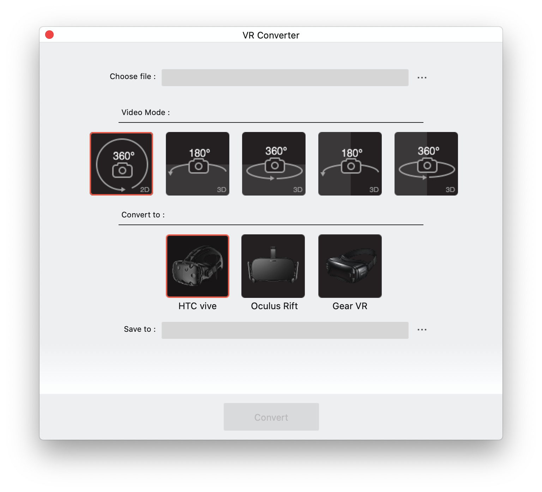
Task: Choose the Oculus Rift headset image
Action: click(x=273, y=266)
